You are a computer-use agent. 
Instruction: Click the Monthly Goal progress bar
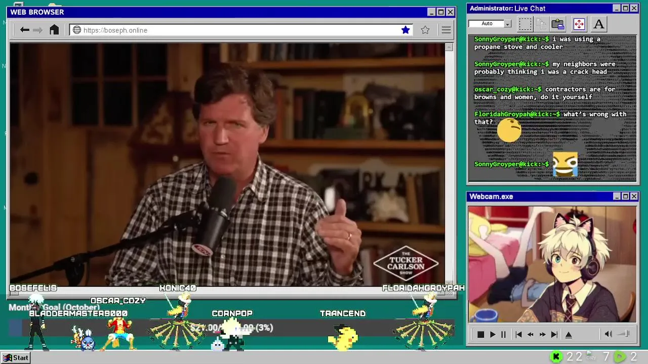[232, 328]
